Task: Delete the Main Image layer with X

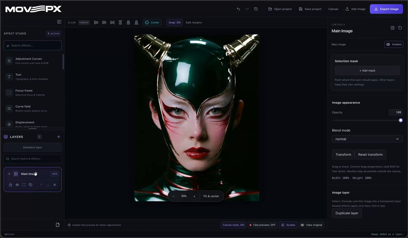Action: 54,185
